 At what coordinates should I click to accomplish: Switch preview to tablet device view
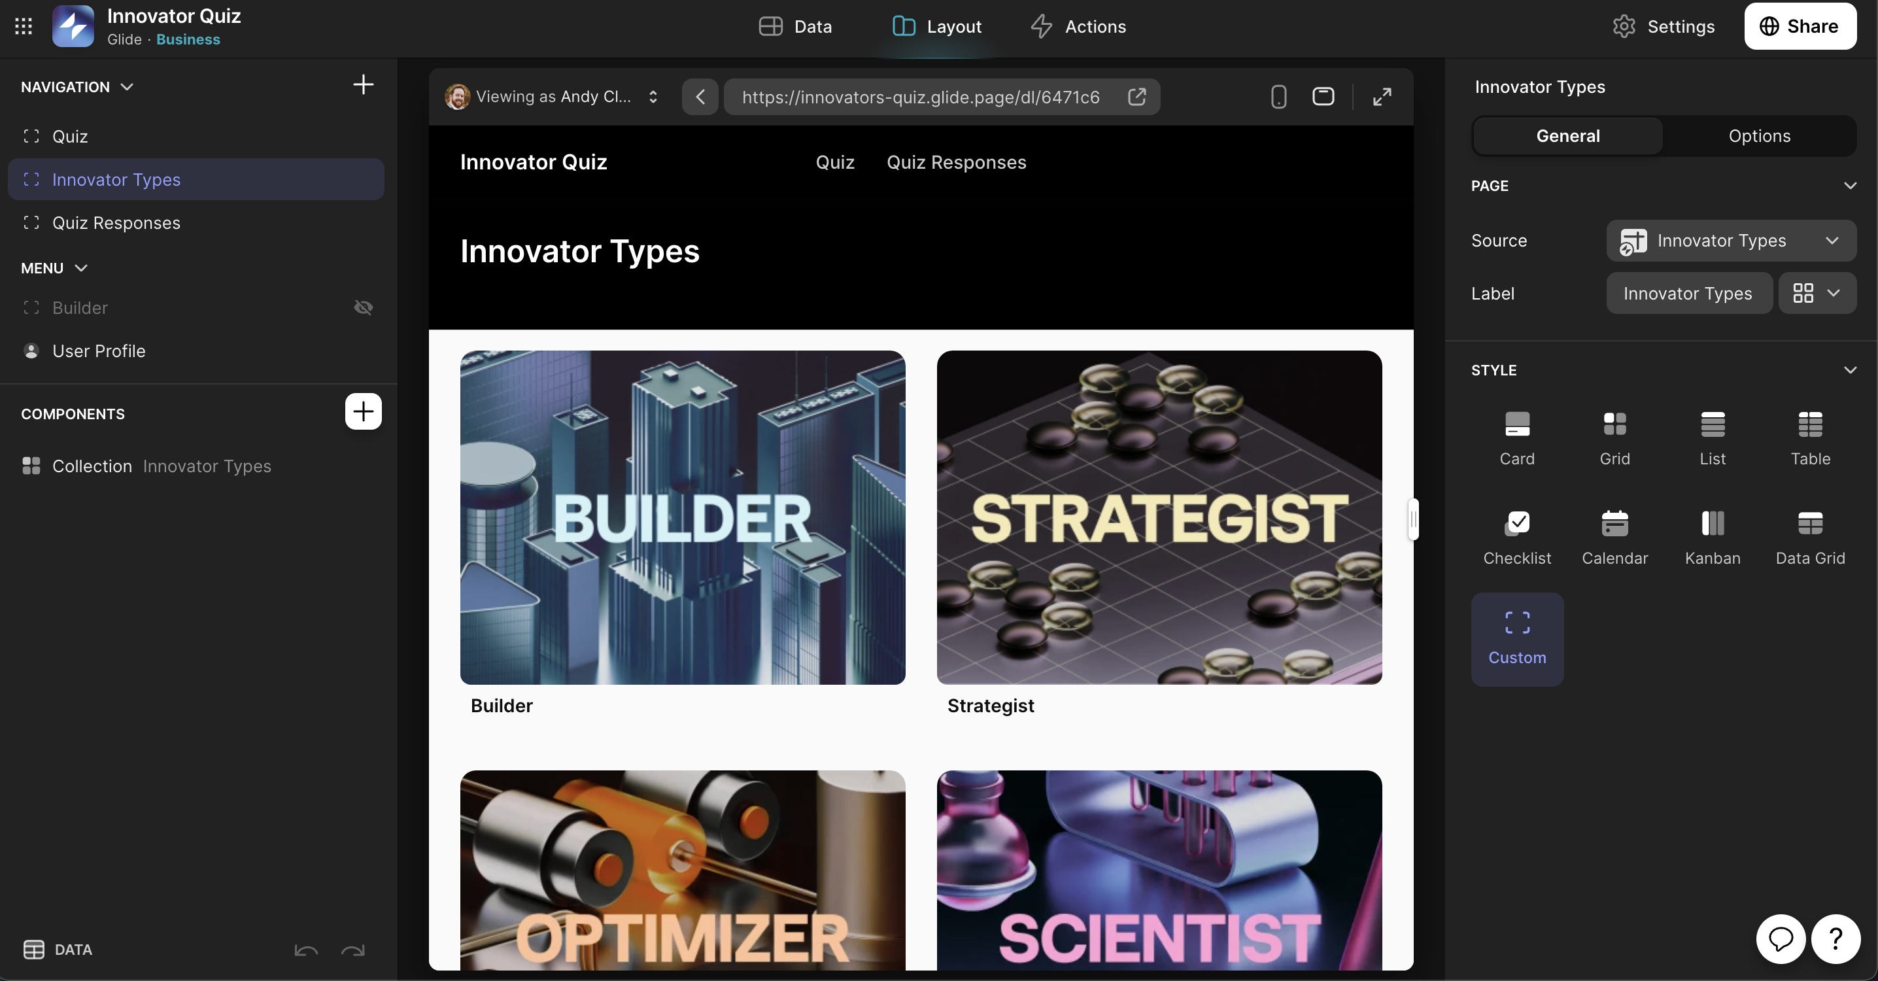click(x=1323, y=97)
